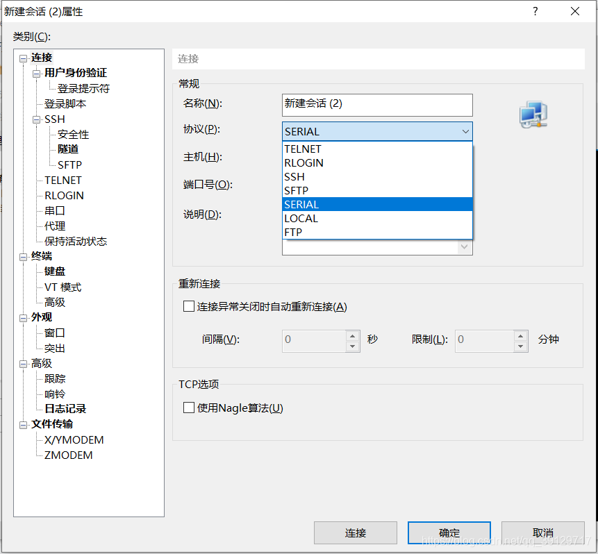Increase the 间隔 interval spinner value
The height and width of the screenshot is (554, 598).
pos(353,335)
